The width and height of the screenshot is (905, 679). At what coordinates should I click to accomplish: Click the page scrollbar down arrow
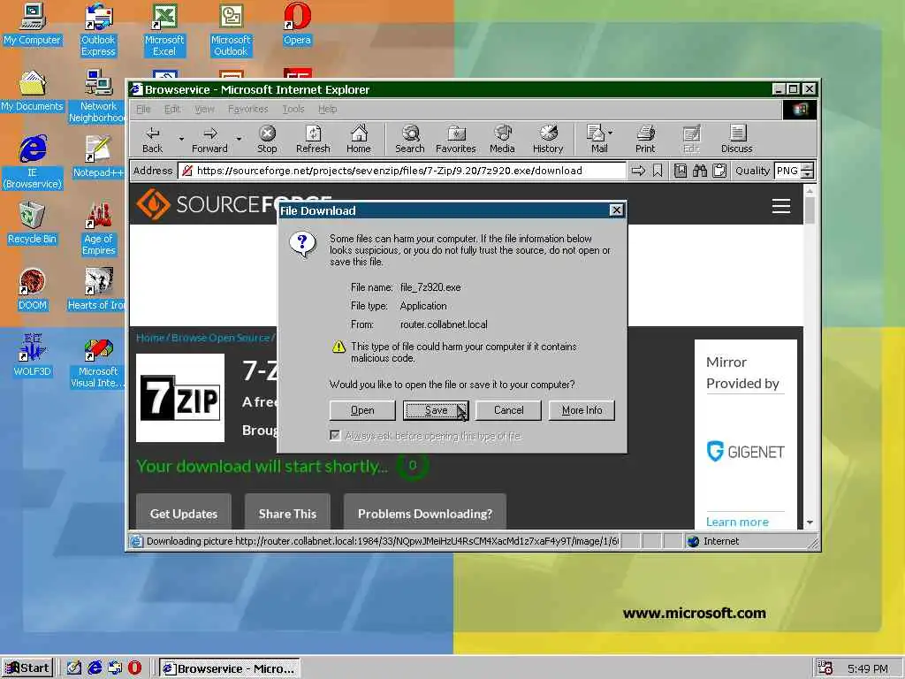pyautogui.click(x=810, y=522)
